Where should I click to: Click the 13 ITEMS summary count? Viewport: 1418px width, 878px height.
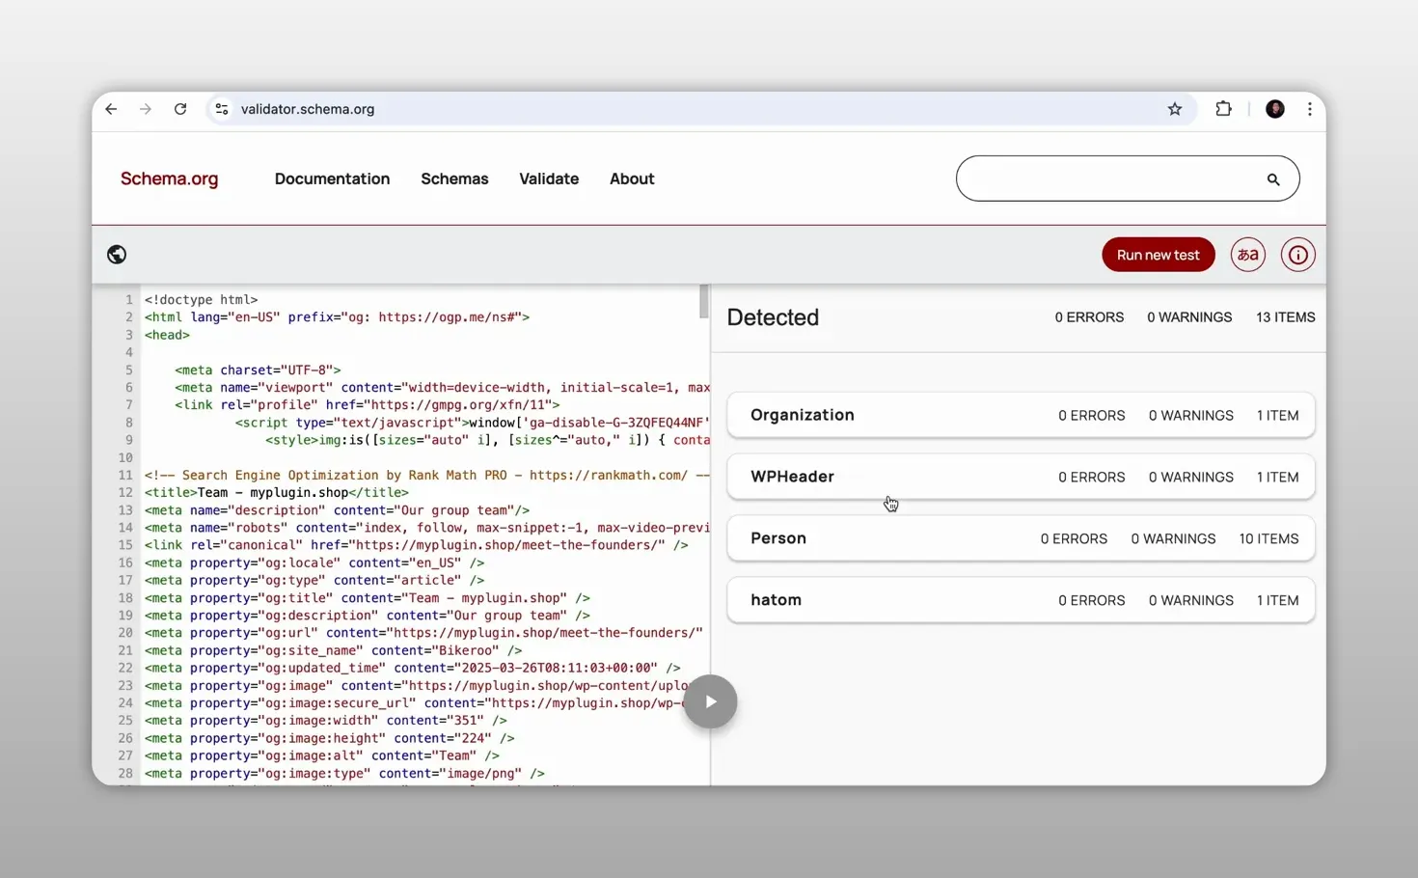click(x=1285, y=317)
